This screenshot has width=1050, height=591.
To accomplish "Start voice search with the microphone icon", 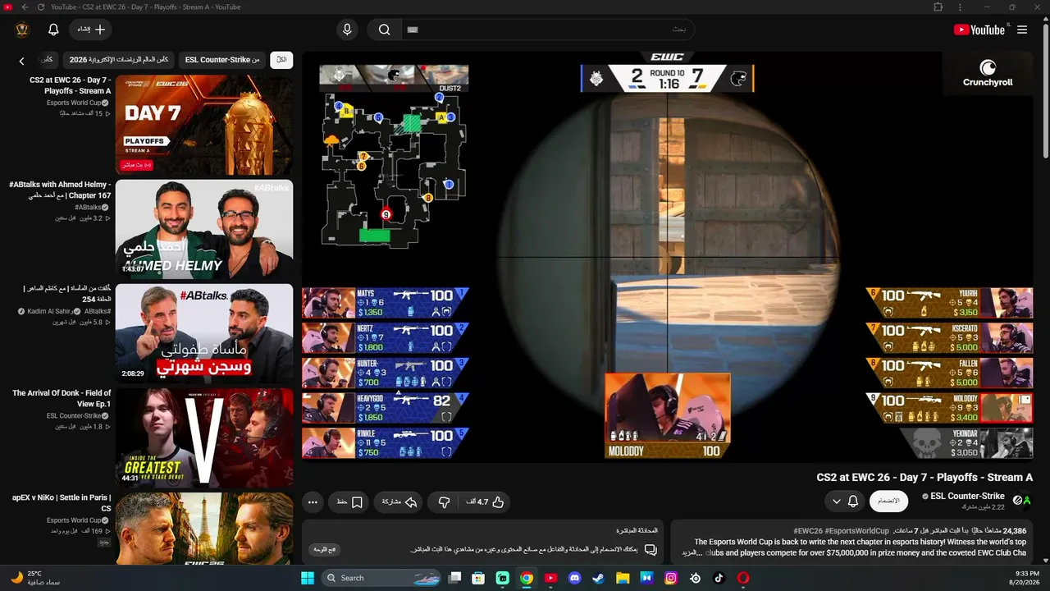I will point(347,30).
